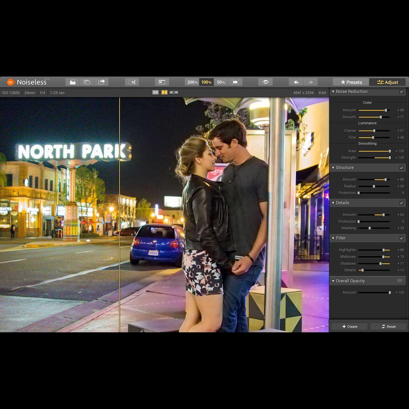This screenshot has width=409, height=409.
Task: Click the Filter Shadows slider handle
Action: click(x=380, y=263)
